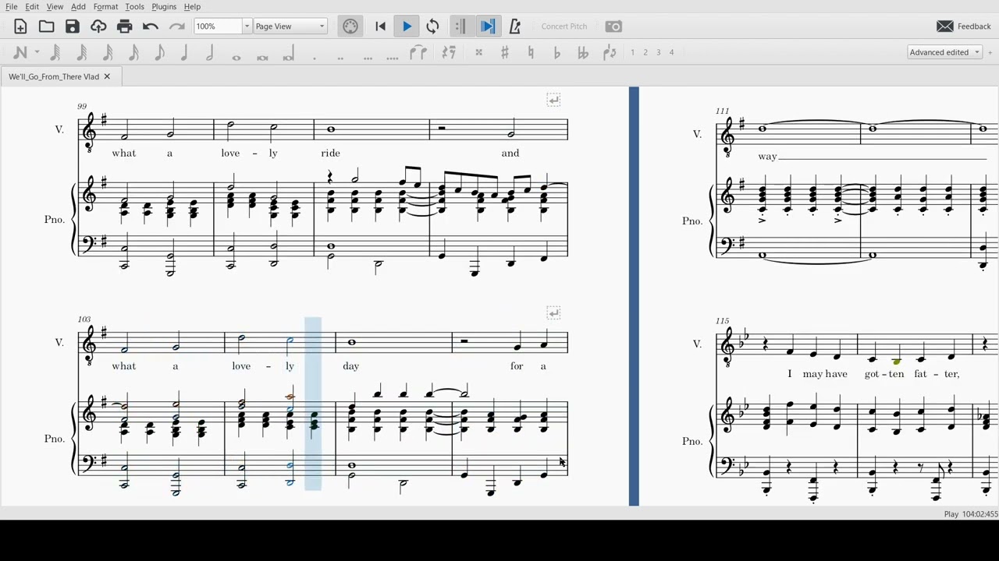
Task: Add a tie to the selected note
Action: coord(418,52)
